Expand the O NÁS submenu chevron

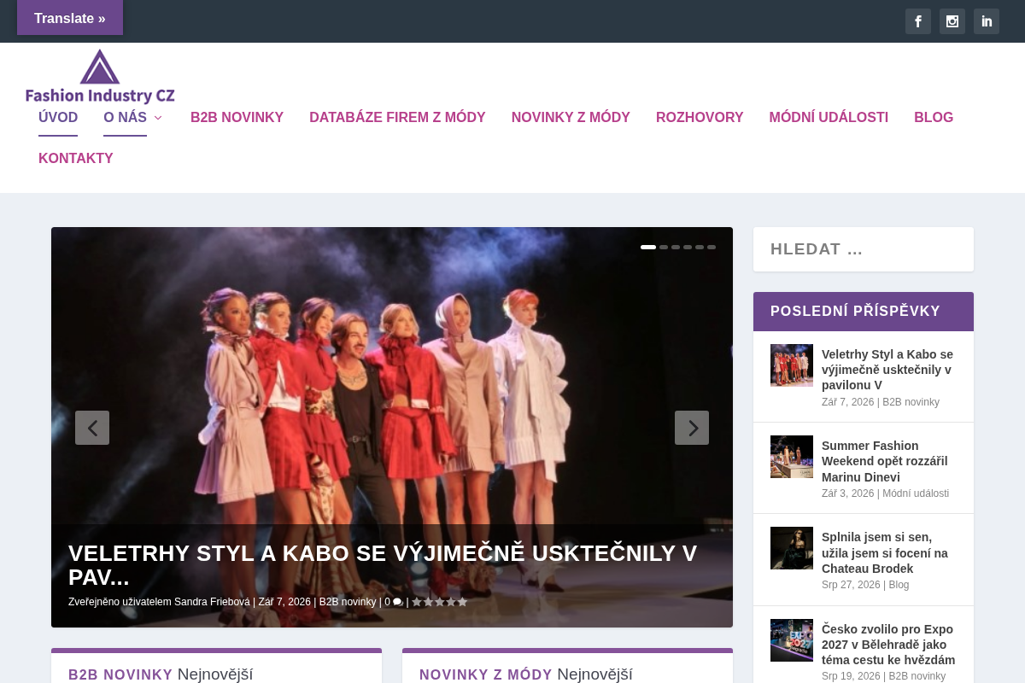tap(158, 118)
